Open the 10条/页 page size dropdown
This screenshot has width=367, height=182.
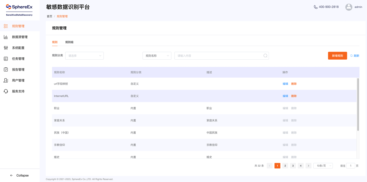pyautogui.click(x=323, y=166)
